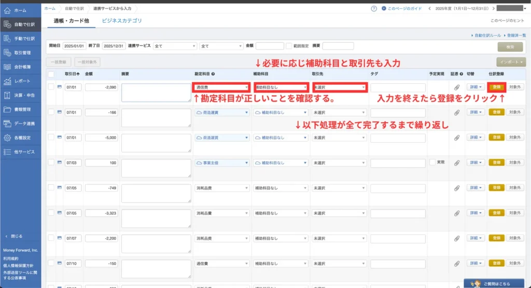Image resolution: width=531 pixels, height=288 pixels.
Task: Click the paperclip 証憑 icon in first row
Action: coord(457,87)
